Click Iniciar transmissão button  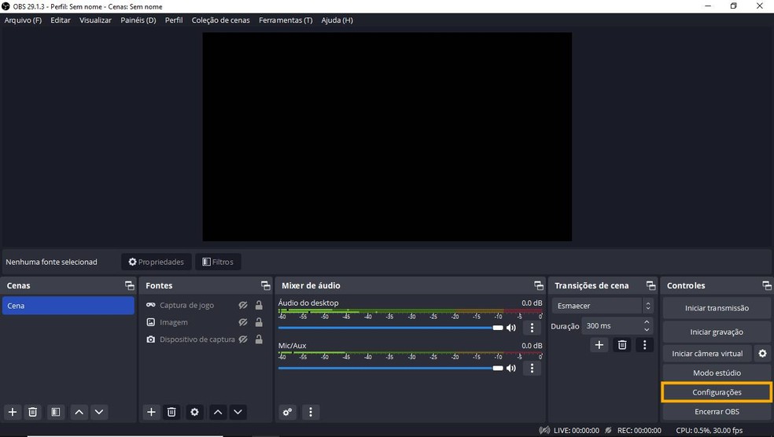(717, 308)
